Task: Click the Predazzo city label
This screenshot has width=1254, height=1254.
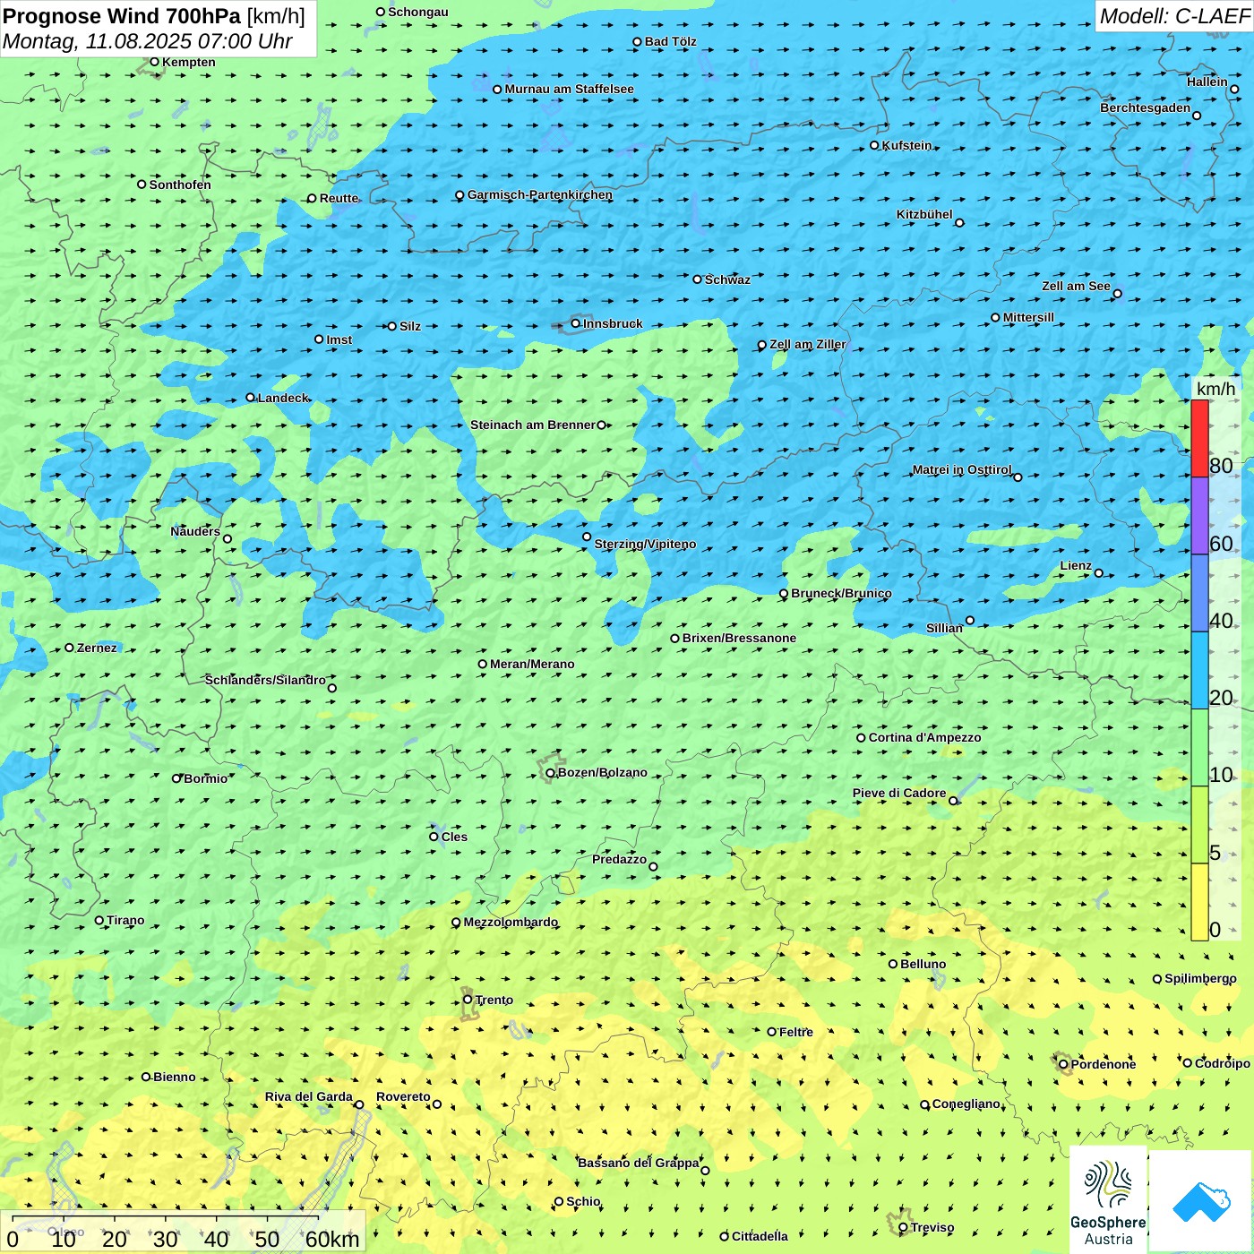Action: click(x=619, y=859)
